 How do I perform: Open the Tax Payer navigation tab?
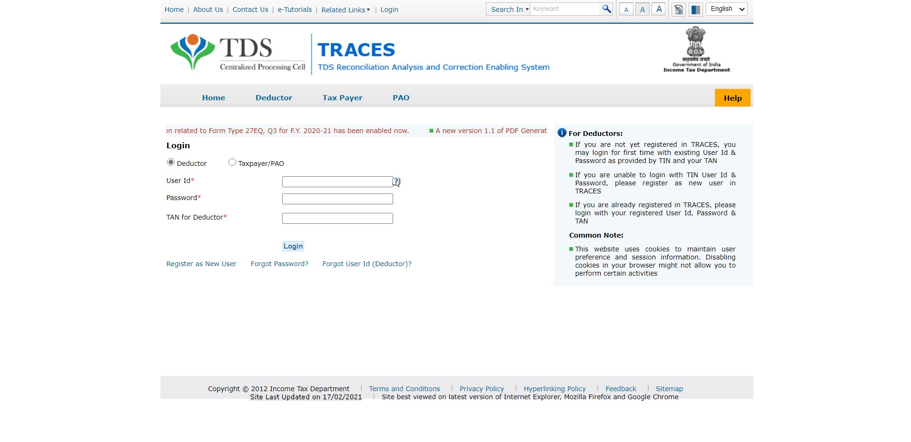[x=342, y=98]
